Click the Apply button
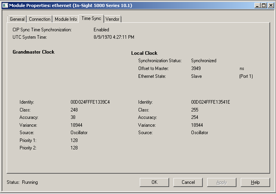Viewport: 276px width, 194px height. (x=222, y=182)
